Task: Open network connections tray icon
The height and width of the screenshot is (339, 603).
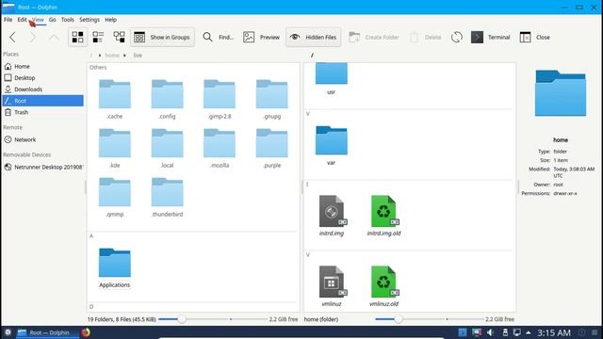Action: [x=517, y=332]
